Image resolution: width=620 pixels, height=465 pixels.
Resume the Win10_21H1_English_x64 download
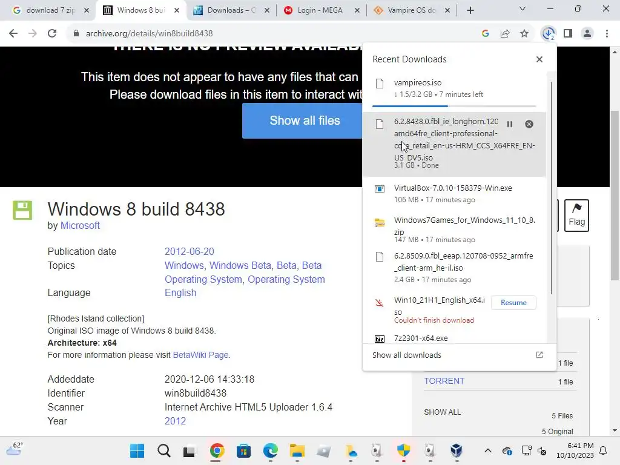pos(513,303)
